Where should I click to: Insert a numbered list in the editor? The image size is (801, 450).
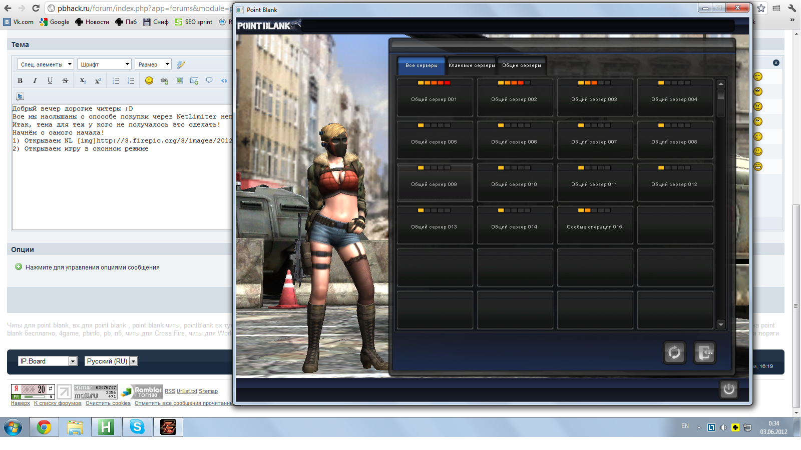tap(131, 80)
